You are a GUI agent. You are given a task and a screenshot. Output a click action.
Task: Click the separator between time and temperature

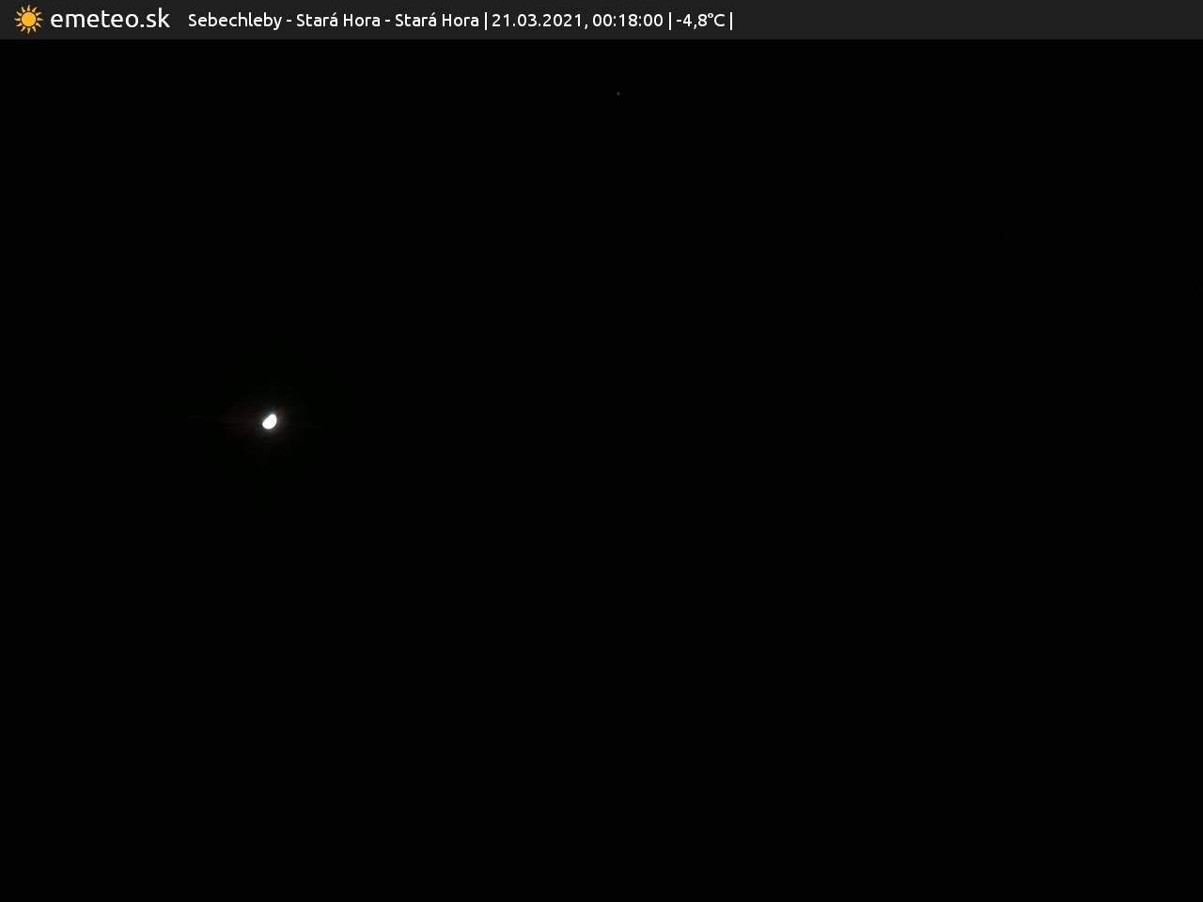[x=669, y=20]
